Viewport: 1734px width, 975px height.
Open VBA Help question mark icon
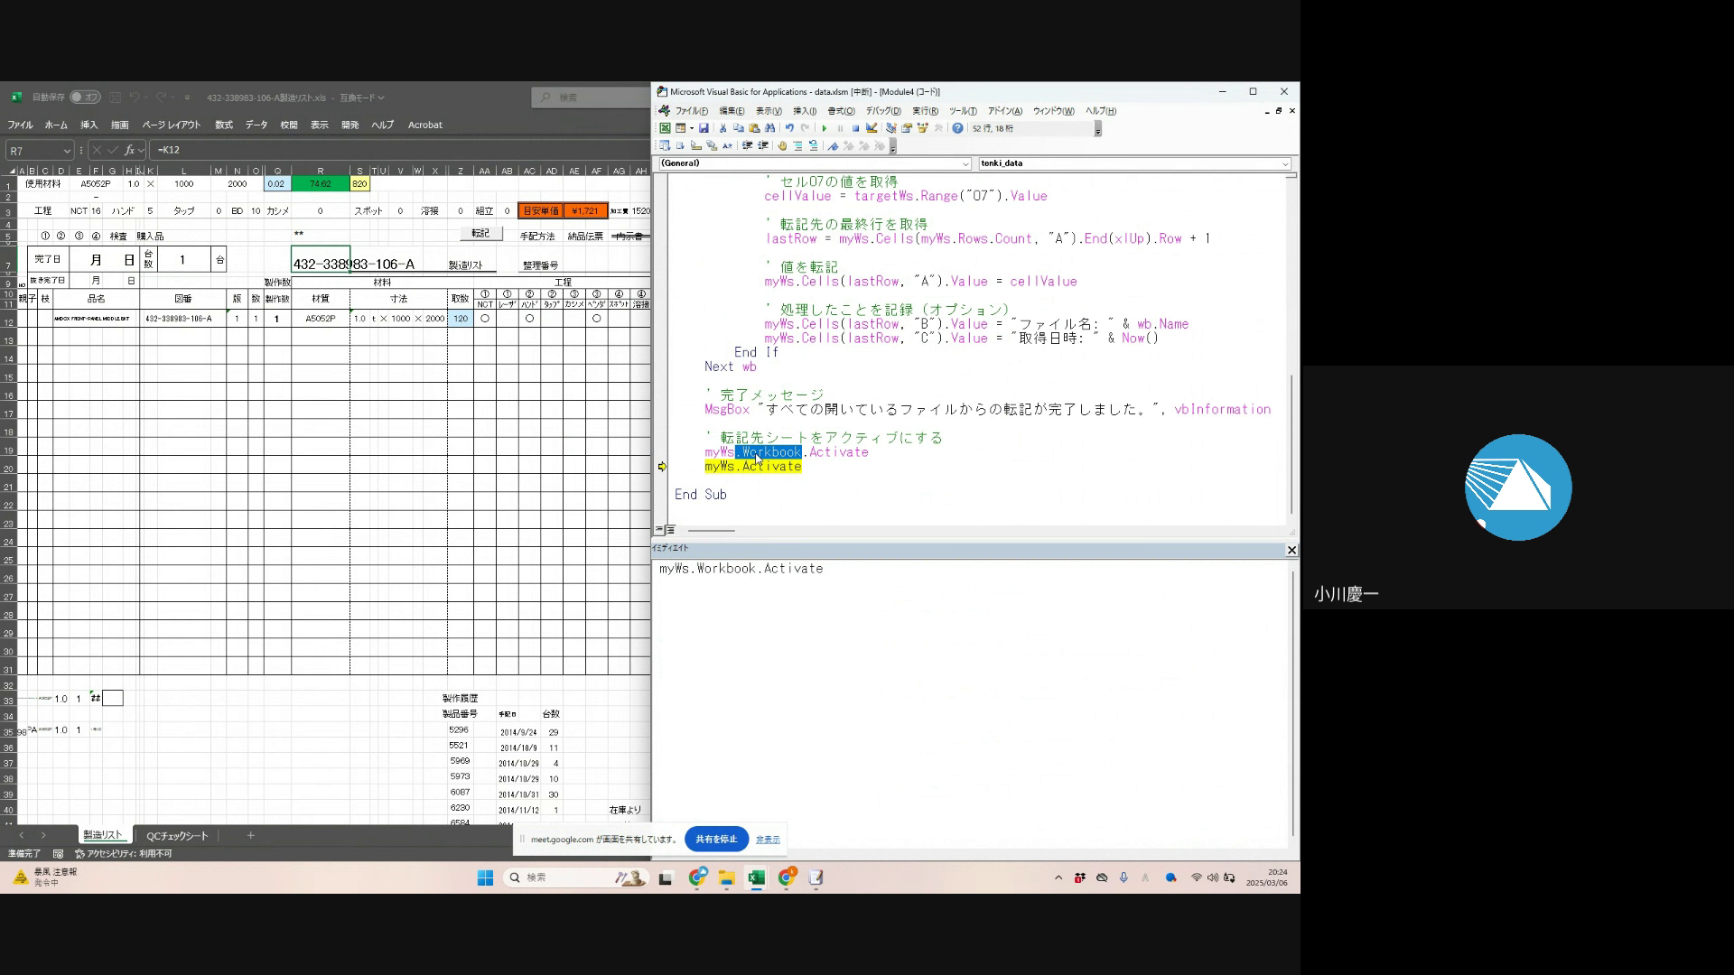tap(957, 128)
